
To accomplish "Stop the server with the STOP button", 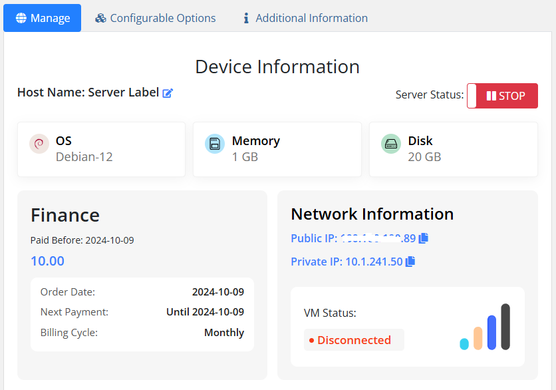I will pyautogui.click(x=502, y=96).
